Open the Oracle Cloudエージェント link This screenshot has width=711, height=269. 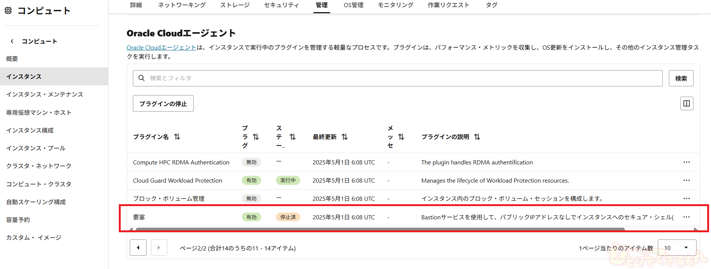(161, 47)
